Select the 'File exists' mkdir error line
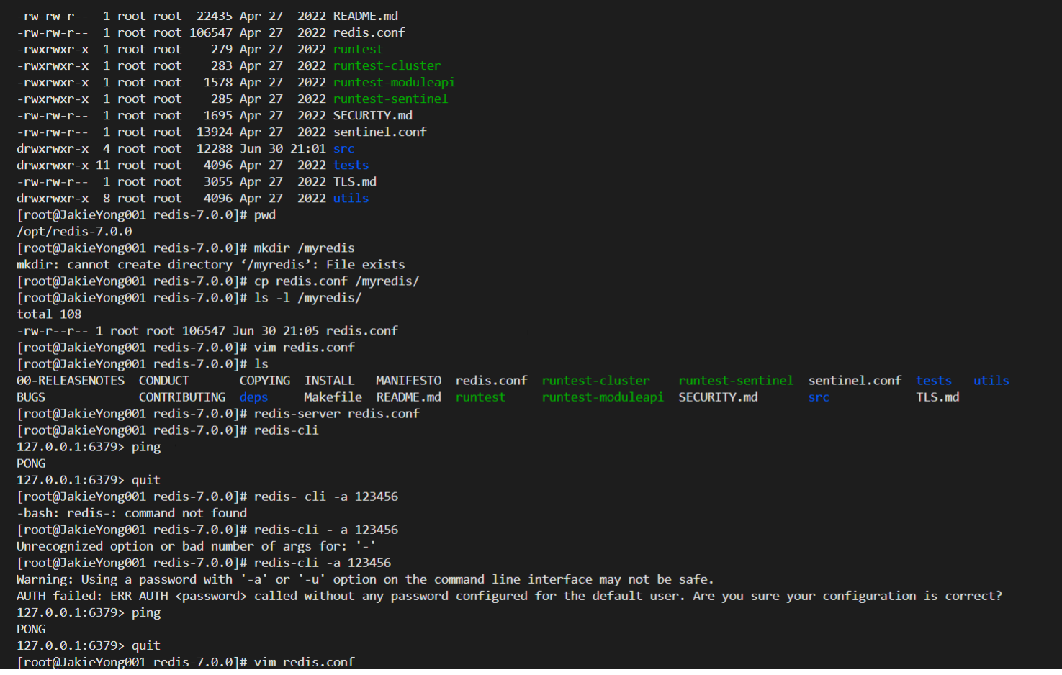Viewport: 1062px width, 675px height. [211, 264]
